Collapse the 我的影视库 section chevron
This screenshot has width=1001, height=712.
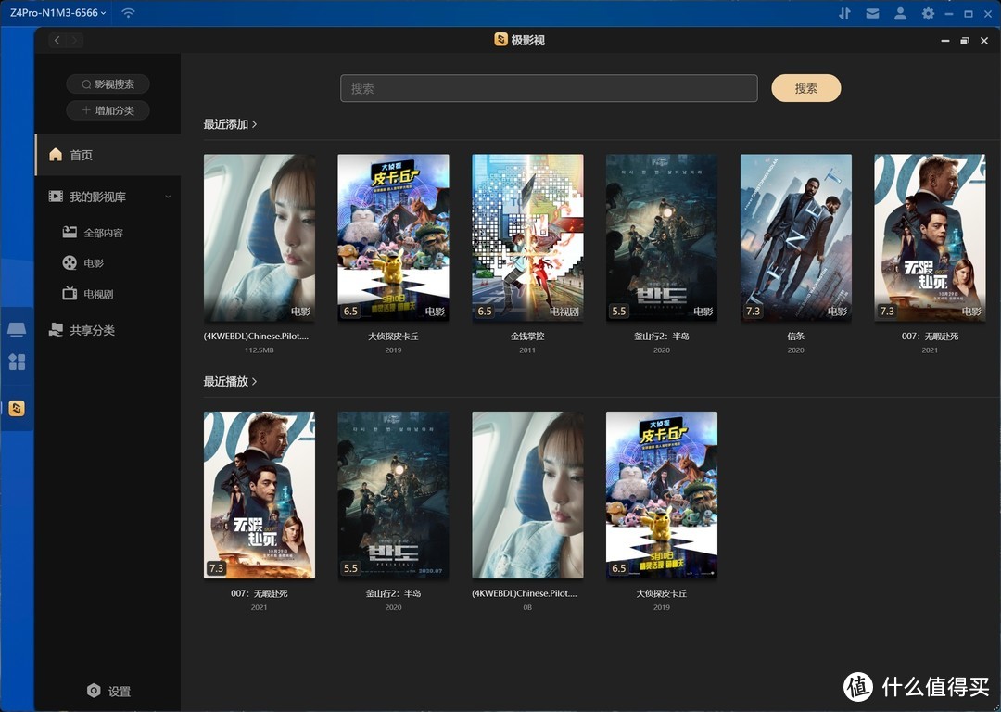[167, 196]
